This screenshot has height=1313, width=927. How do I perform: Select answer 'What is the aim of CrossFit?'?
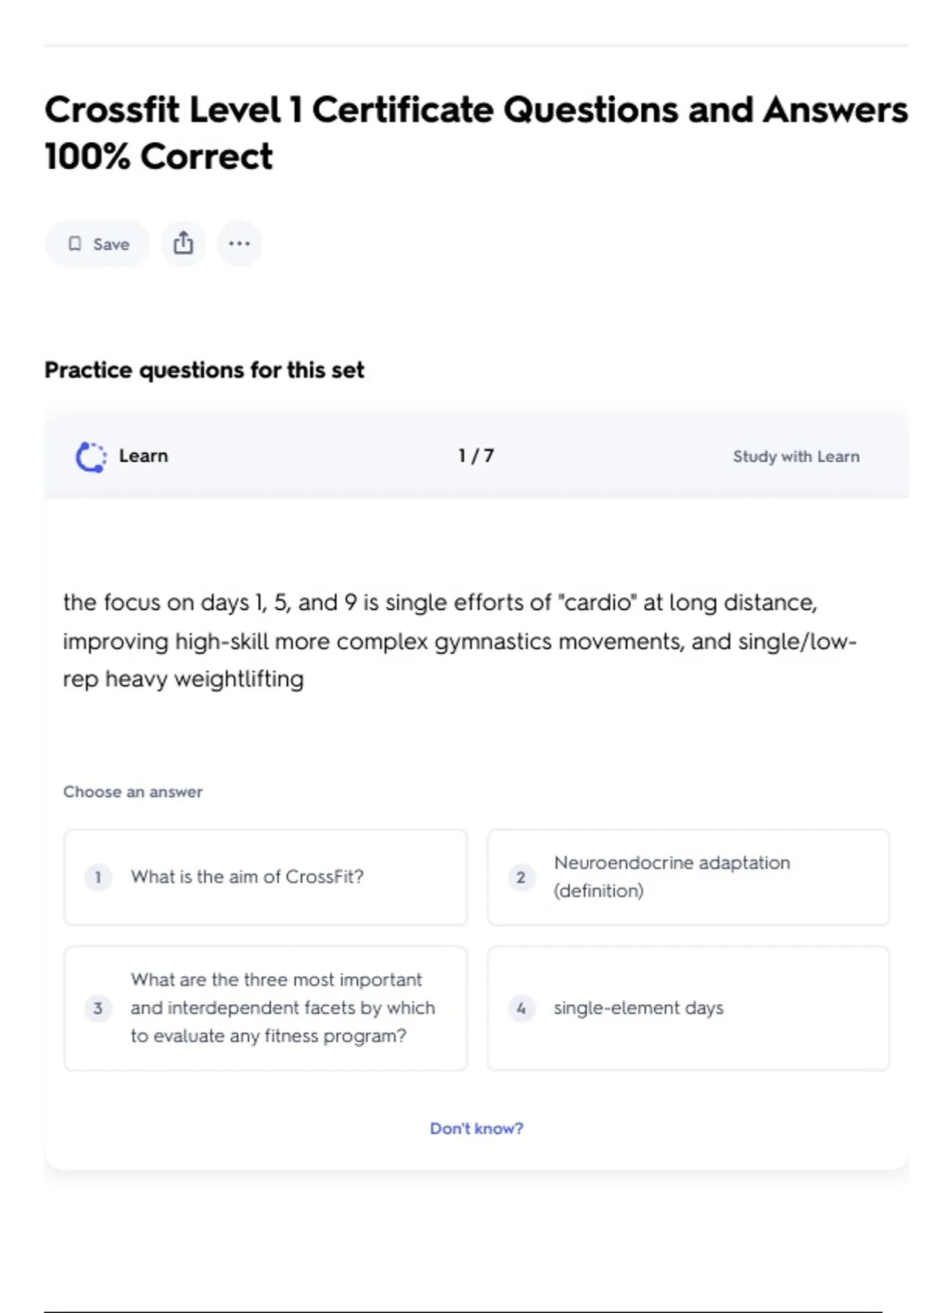265,877
